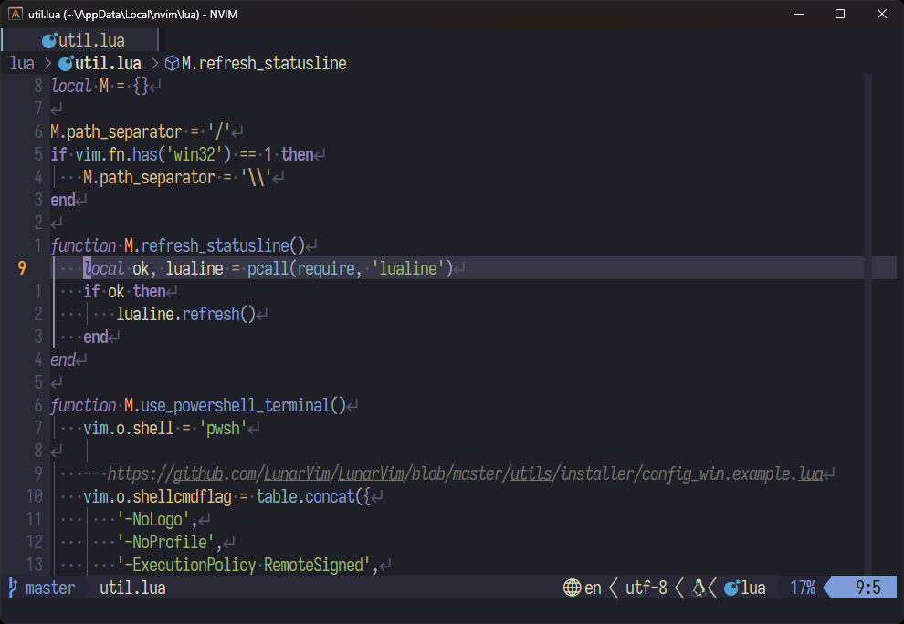Click the globe language icon in statusline
Viewport: 904px width, 624px height.
click(x=573, y=588)
